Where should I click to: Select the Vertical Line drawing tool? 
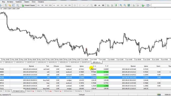click(x=80, y=5)
